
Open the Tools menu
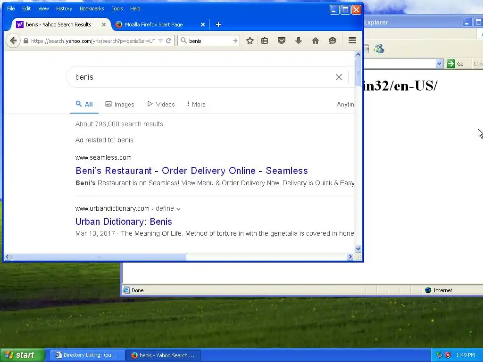coord(117,8)
